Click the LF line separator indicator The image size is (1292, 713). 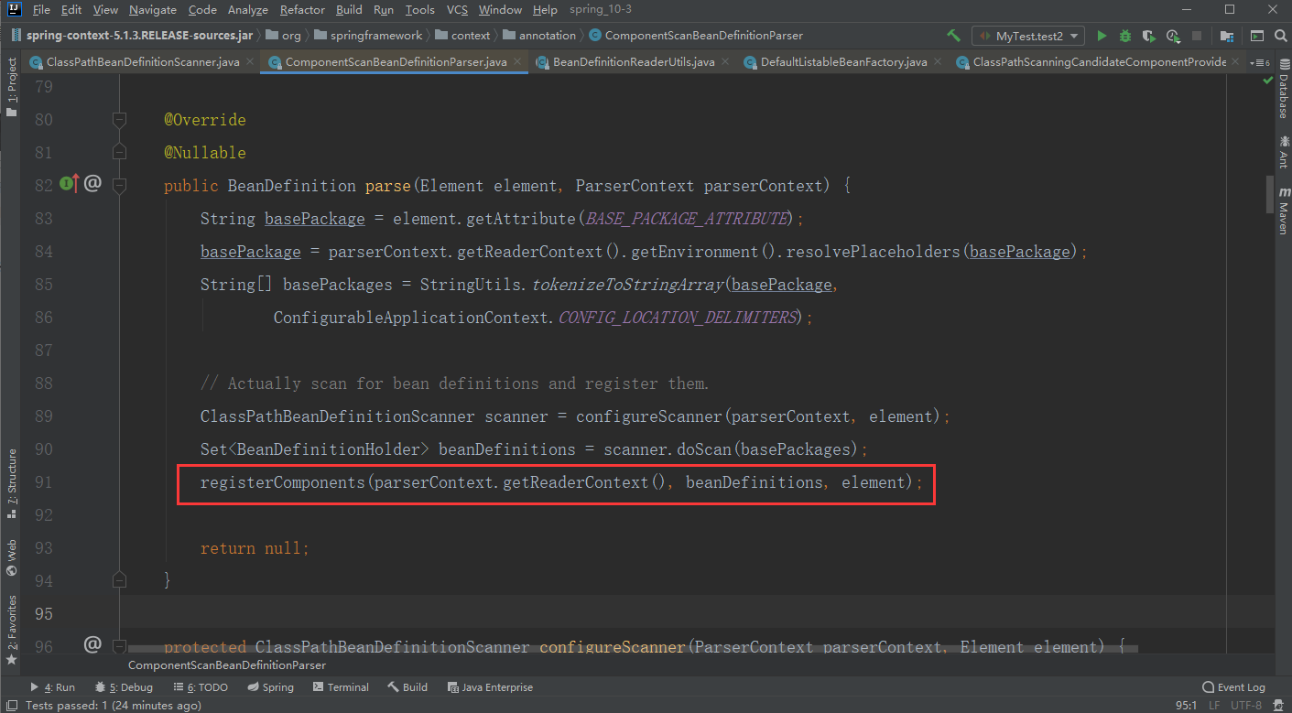[x=1214, y=706]
